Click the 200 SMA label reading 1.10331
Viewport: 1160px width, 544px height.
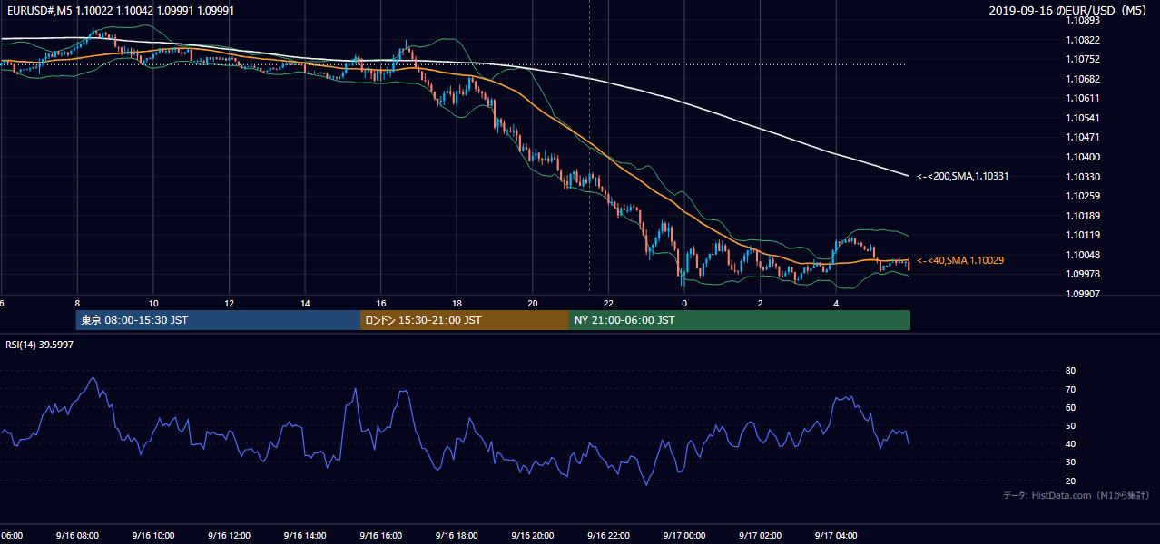point(962,176)
